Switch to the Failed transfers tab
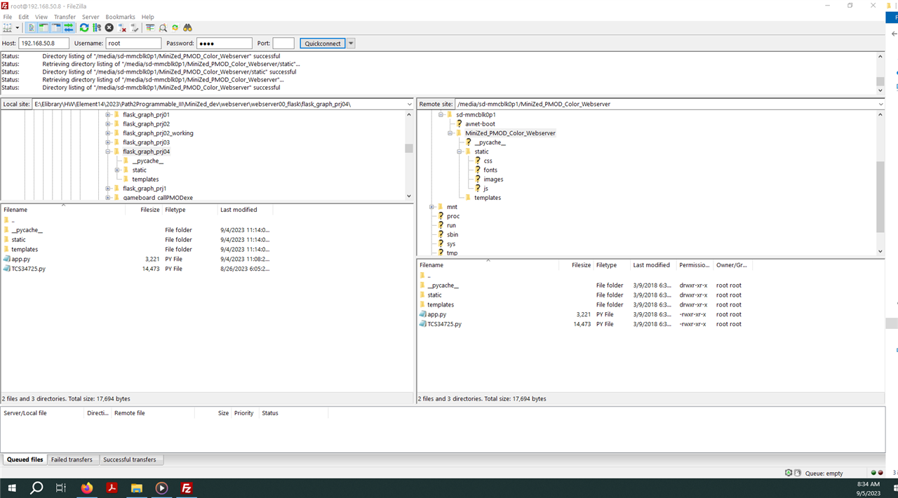The image size is (898, 498). (x=72, y=459)
